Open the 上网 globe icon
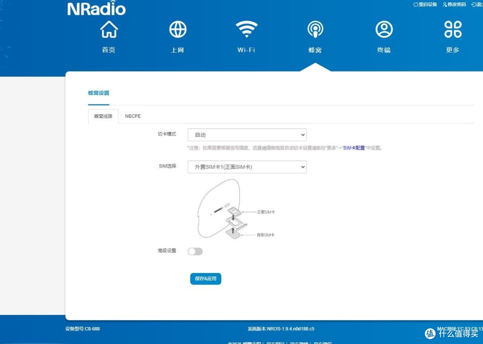Viewport: 483px width, 344px height. (178, 29)
